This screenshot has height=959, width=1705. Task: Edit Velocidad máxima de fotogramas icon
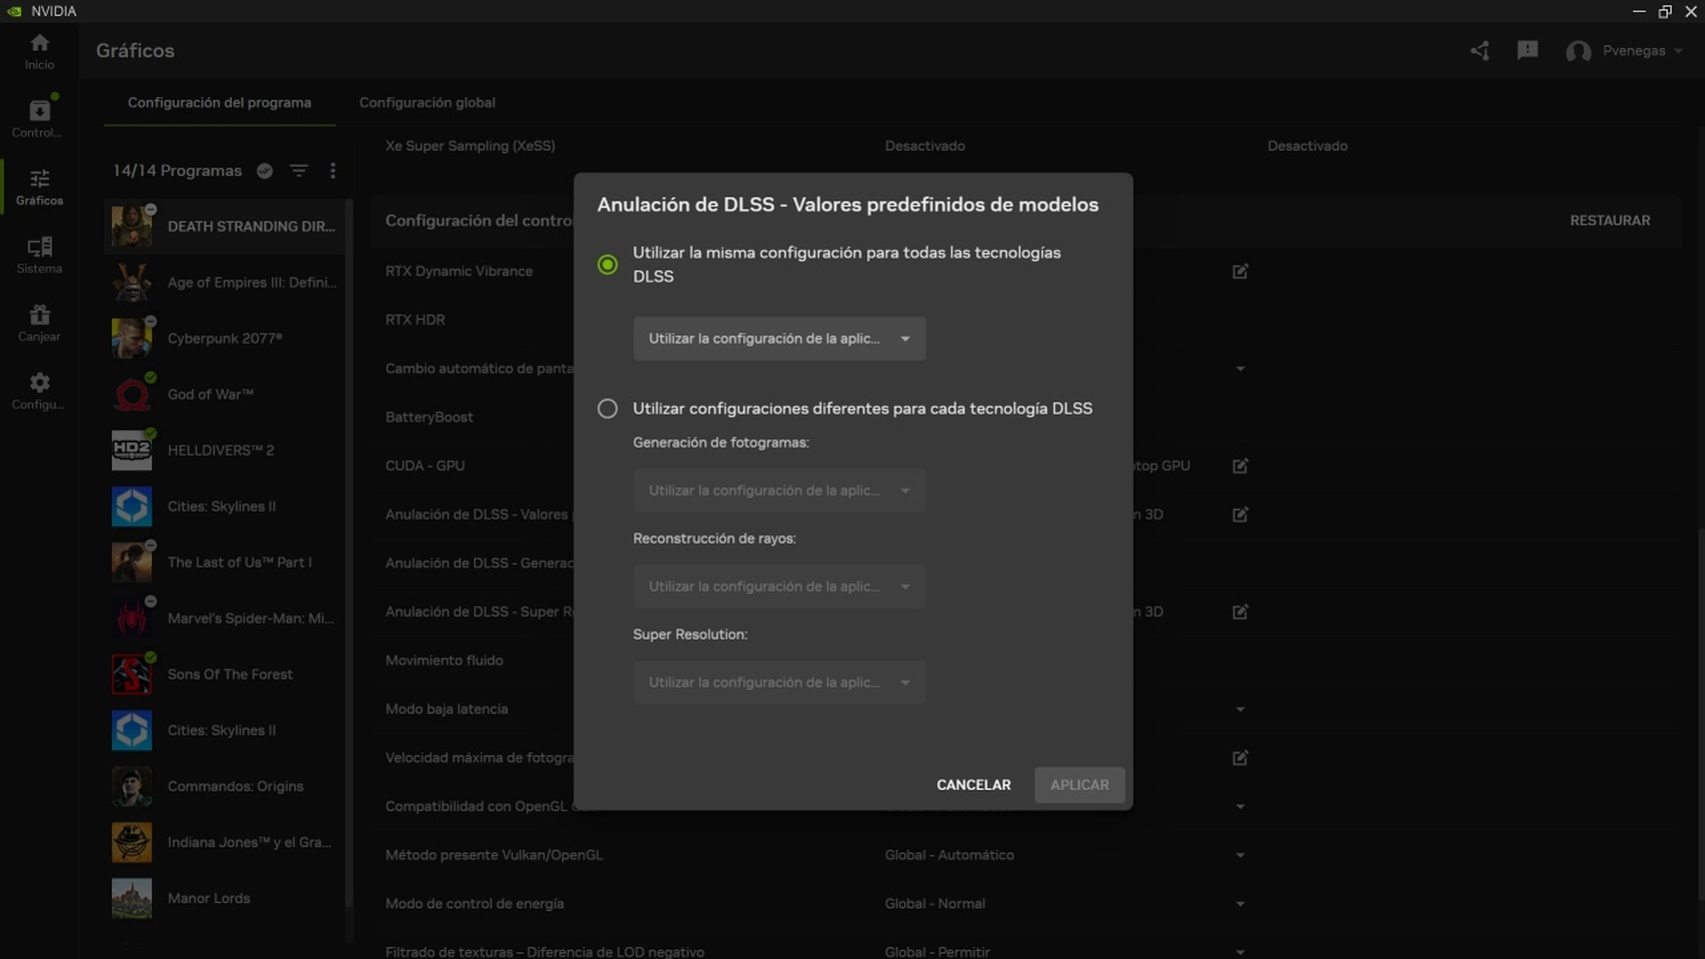point(1240,758)
